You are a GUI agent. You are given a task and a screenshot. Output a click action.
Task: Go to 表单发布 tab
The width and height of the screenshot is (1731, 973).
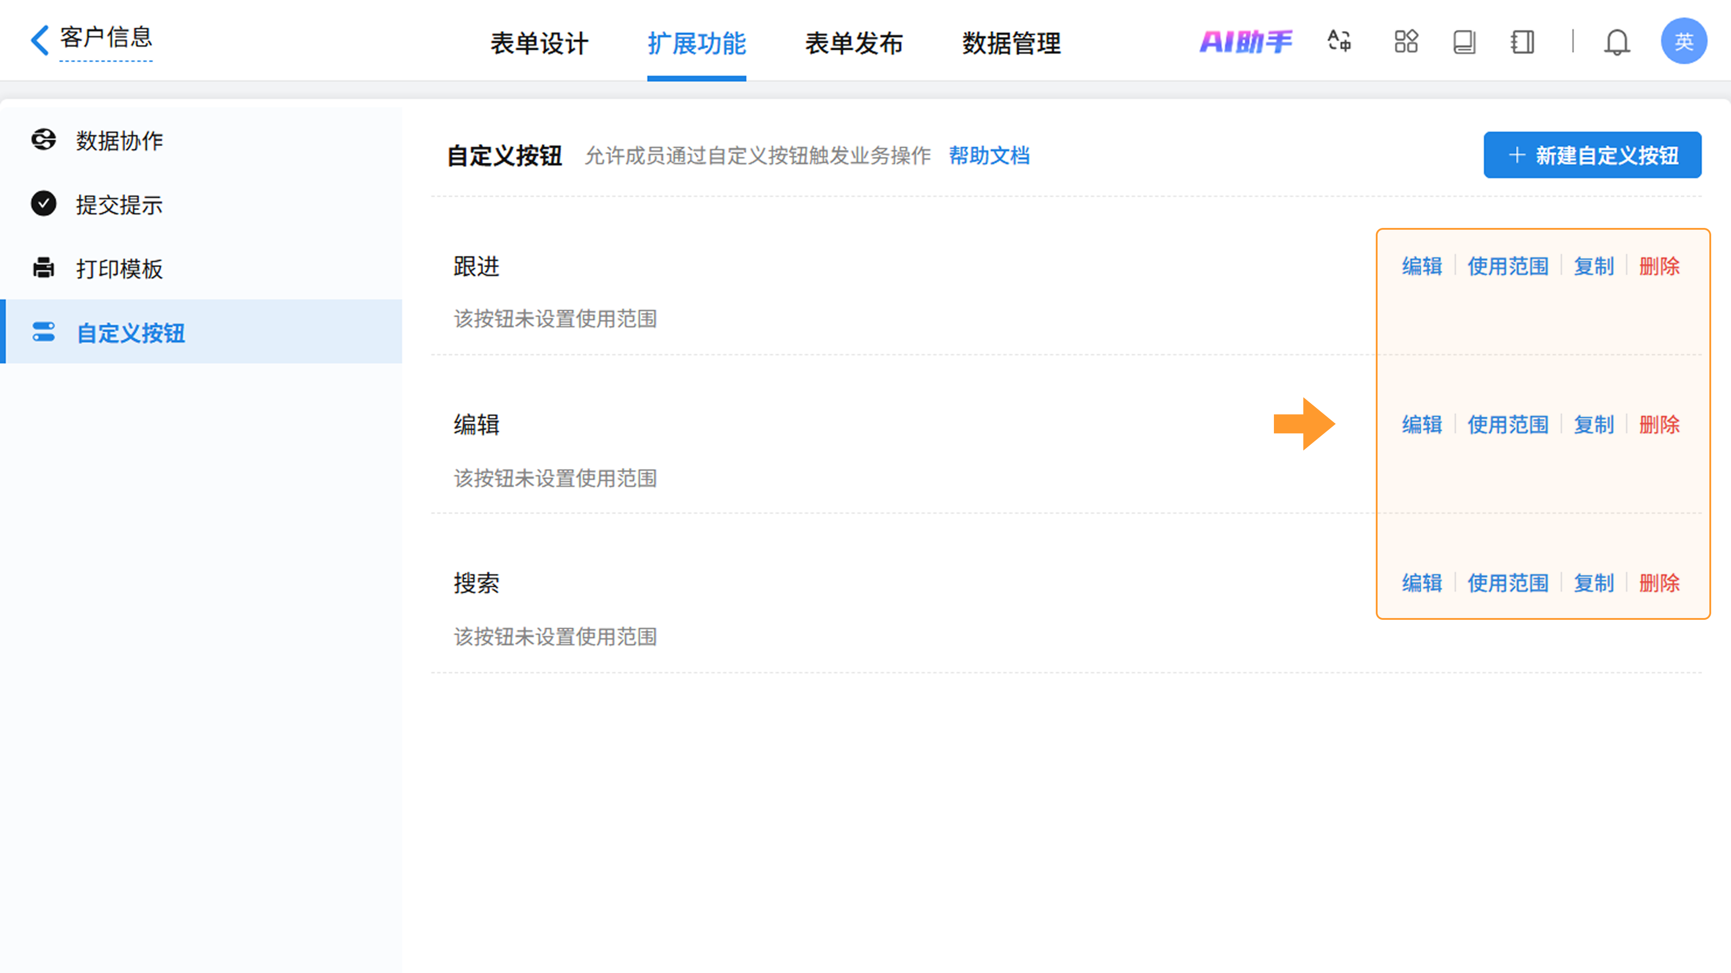click(853, 44)
